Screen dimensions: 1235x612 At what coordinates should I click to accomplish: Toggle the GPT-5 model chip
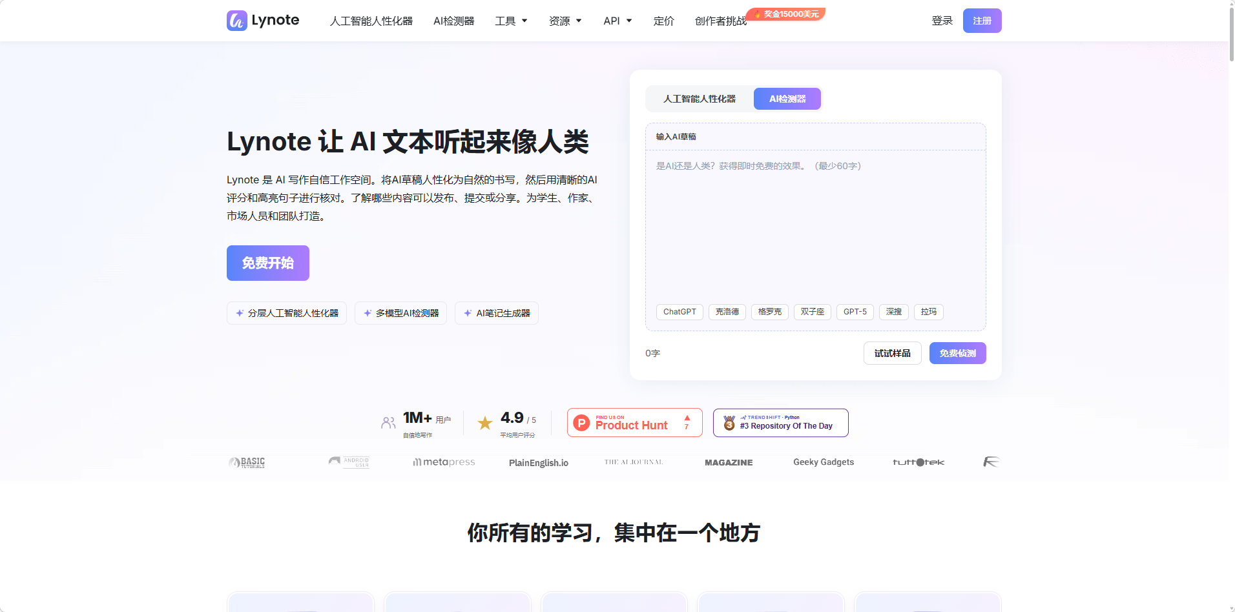[855, 312]
